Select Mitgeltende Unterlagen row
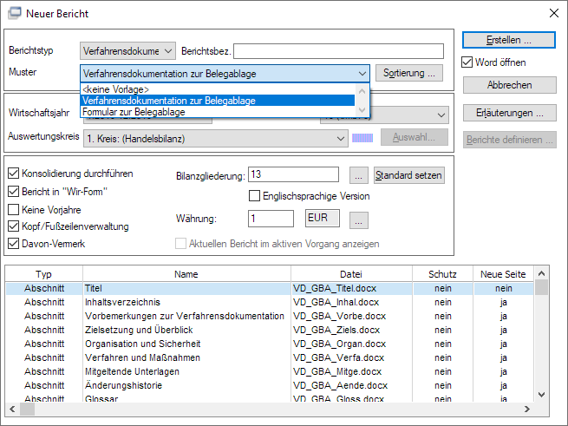 pos(270,371)
